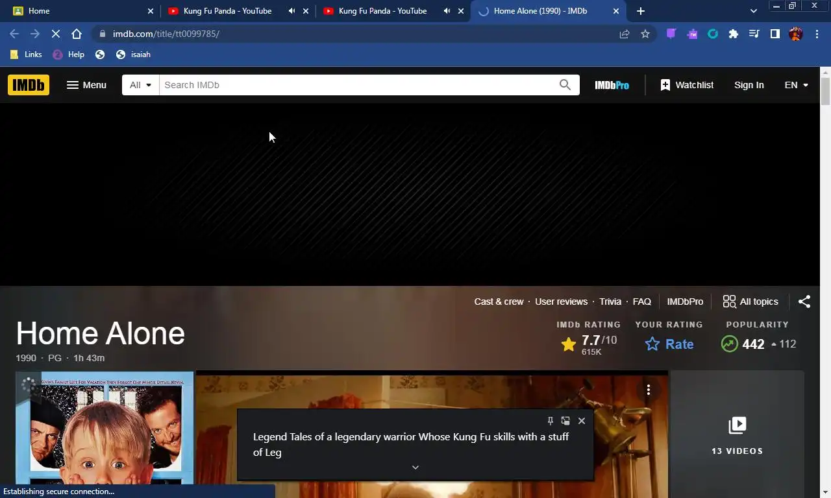The image size is (831, 498).
Task: Click the popularity 442 trending icon
Action: coord(729,344)
